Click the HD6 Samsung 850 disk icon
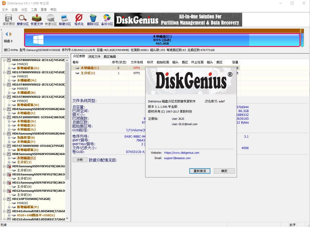This screenshot has height=227, width=310. coord(9,134)
